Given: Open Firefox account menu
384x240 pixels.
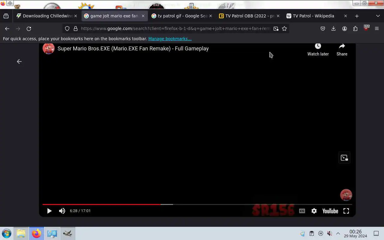Looking at the screenshot, I should coord(344,28).
